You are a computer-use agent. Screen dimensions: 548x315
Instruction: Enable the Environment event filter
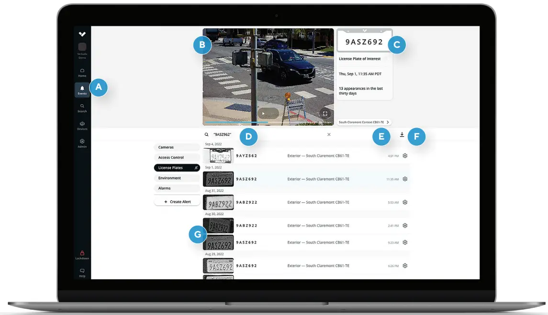click(x=177, y=178)
